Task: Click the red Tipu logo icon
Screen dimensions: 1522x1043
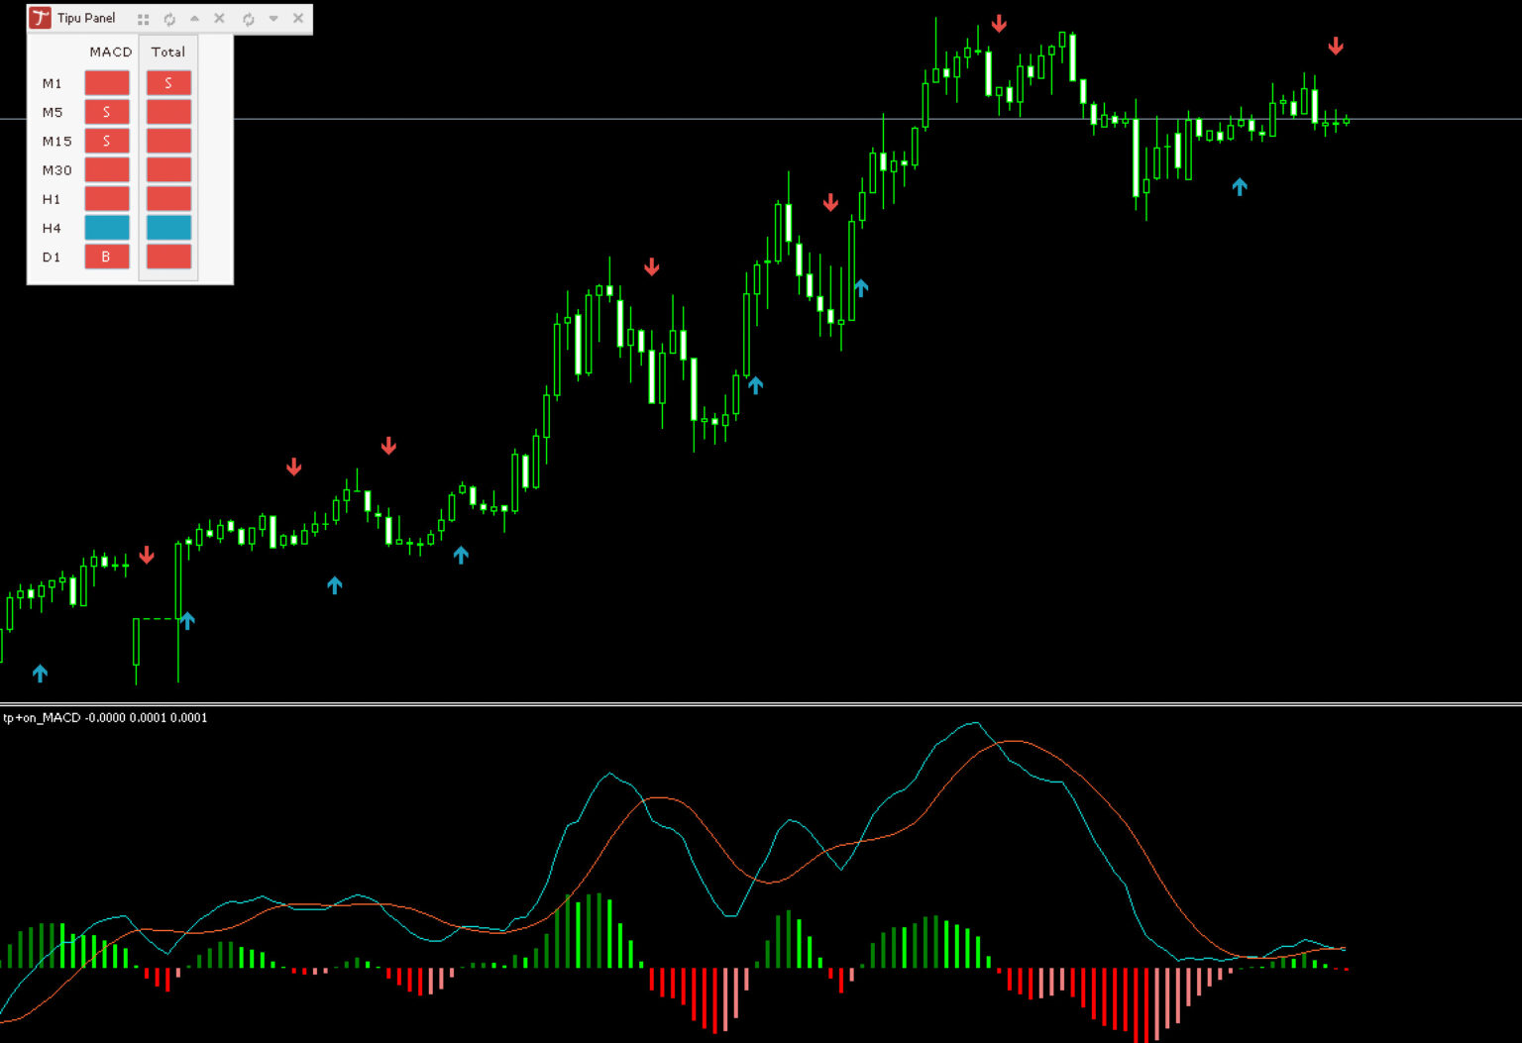Action: tap(40, 18)
